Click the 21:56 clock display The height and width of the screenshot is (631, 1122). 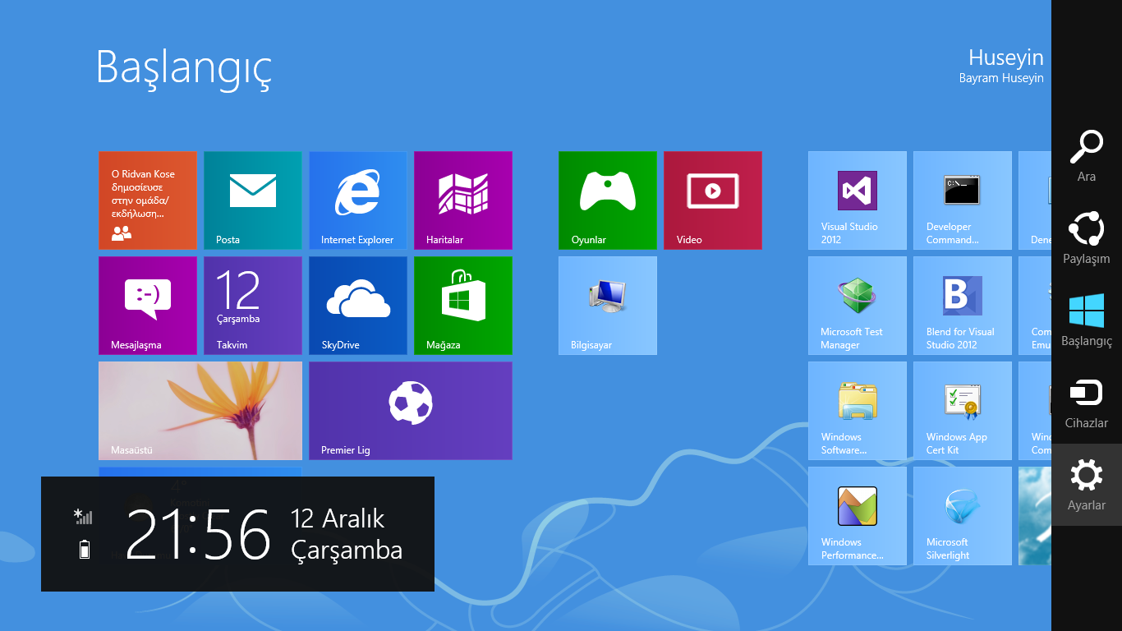click(198, 534)
